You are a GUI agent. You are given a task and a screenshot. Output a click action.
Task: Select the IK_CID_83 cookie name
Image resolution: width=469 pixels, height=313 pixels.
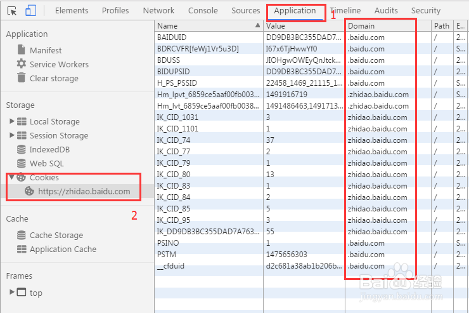tap(174, 185)
